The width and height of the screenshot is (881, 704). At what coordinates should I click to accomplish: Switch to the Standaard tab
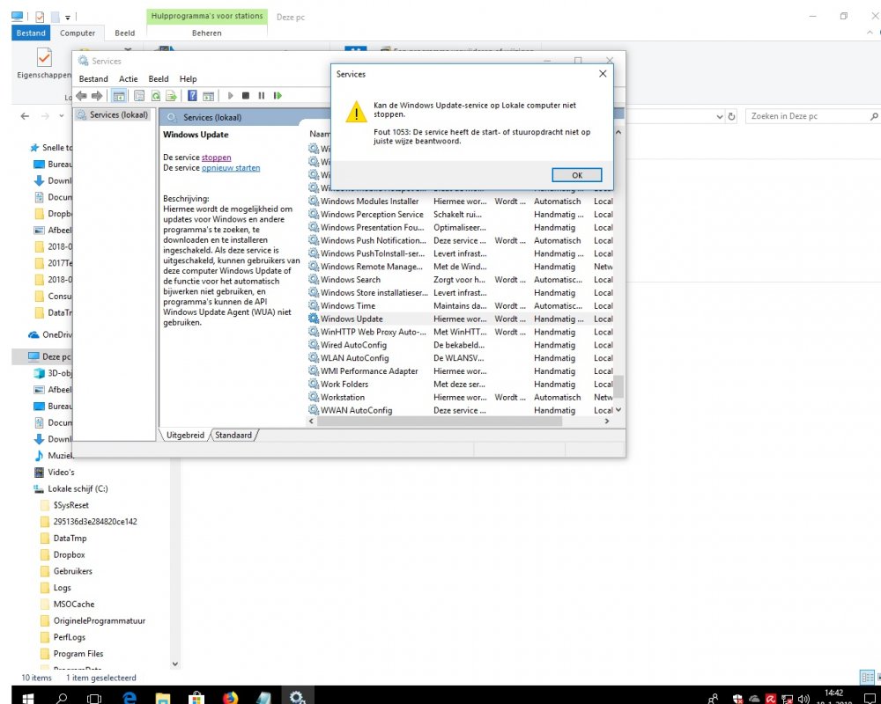point(233,435)
